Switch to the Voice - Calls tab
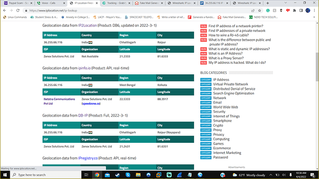The height and width of the screenshot is (179, 319). (x=51, y=3)
